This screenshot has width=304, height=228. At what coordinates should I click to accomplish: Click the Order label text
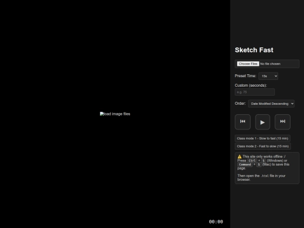click(240, 104)
